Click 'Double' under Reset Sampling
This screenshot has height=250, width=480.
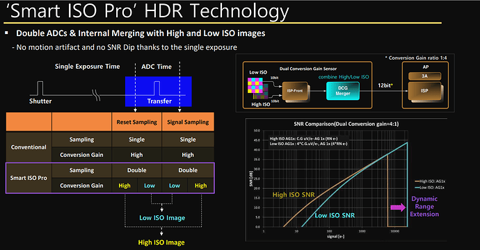tap(136, 170)
